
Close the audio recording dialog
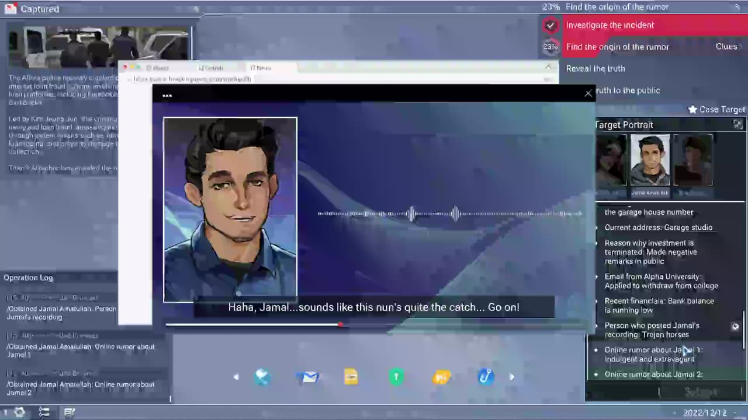588,93
